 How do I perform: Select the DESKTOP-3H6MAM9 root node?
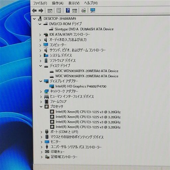(60, 19)
